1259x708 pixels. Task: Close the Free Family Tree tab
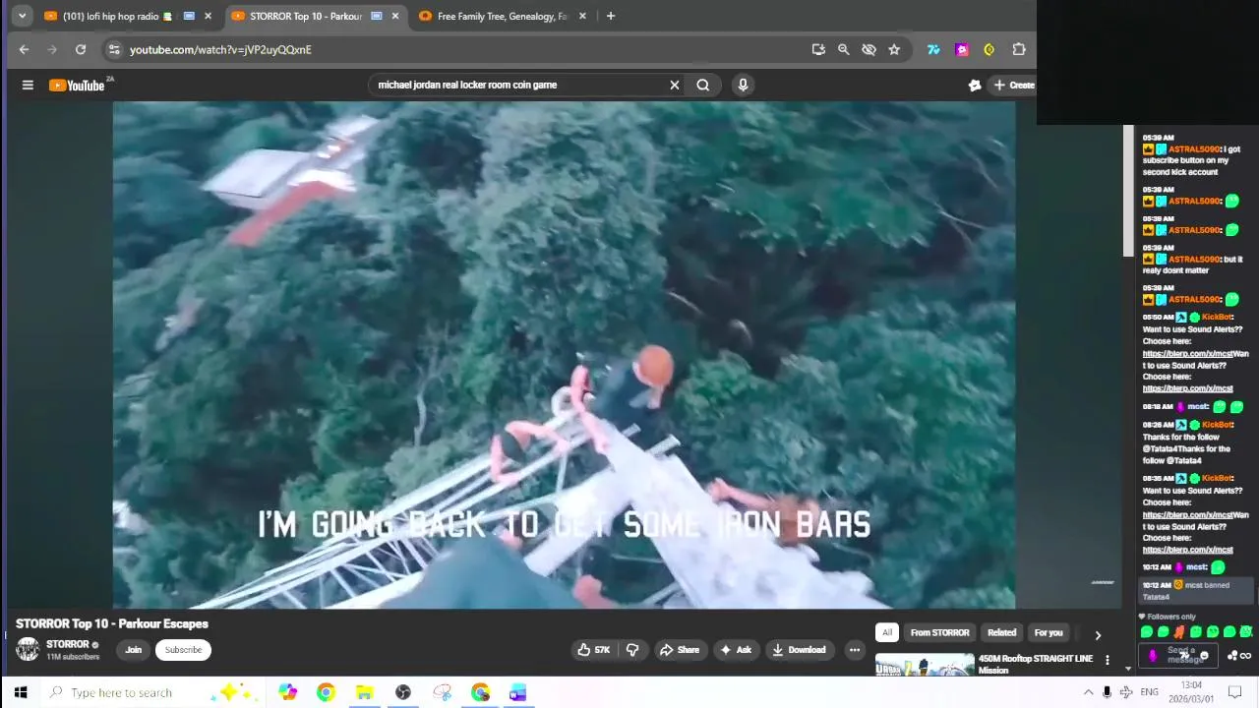(583, 16)
